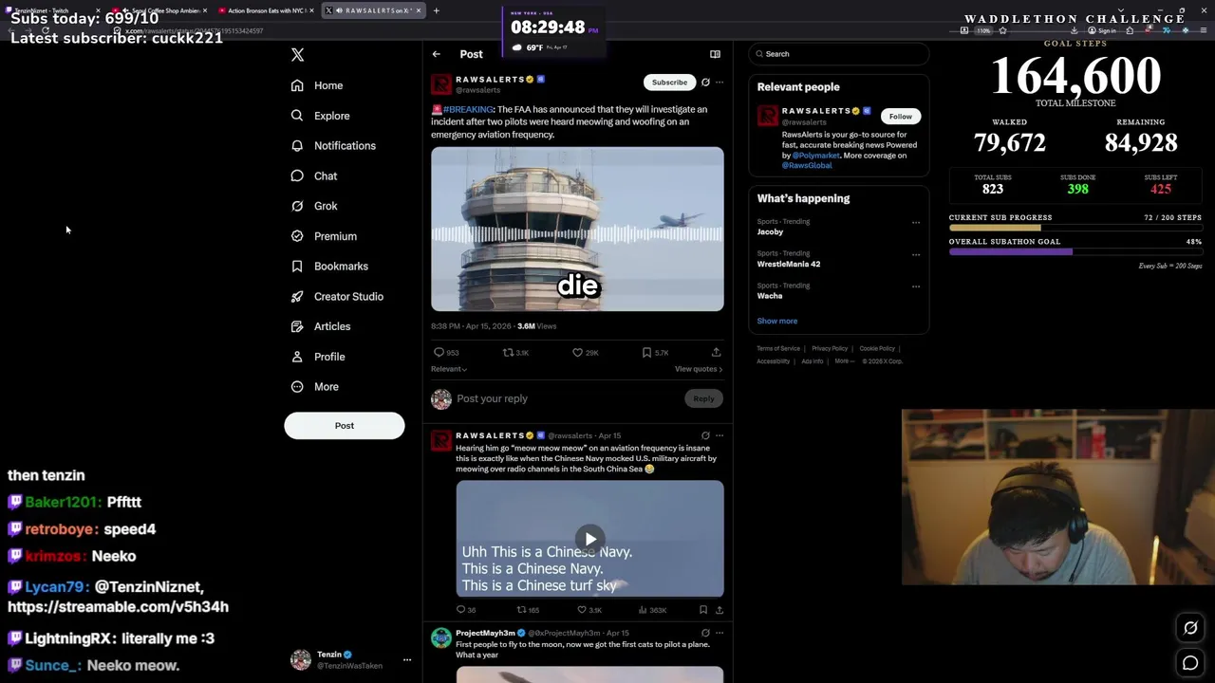Grok explain icon on Chinese Navy reply
Screen dimensions: 1215x683
click(x=705, y=435)
